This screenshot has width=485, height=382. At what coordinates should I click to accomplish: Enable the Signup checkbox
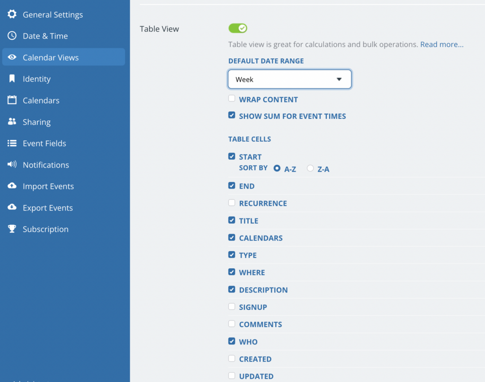tap(232, 307)
